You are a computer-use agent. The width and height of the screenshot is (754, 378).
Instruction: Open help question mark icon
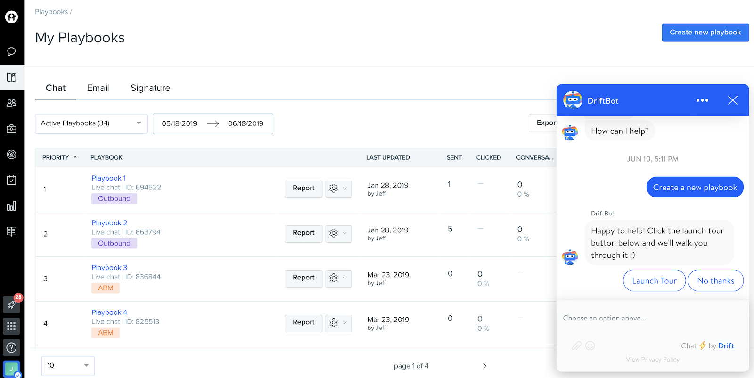pos(12,348)
